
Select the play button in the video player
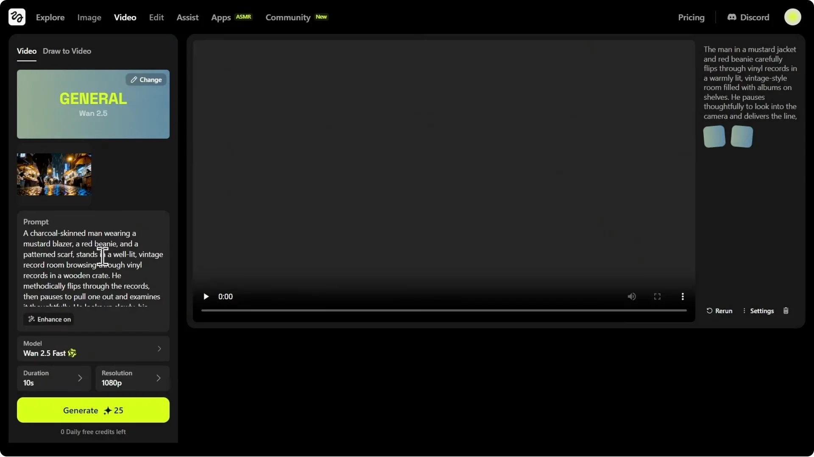point(206,297)
